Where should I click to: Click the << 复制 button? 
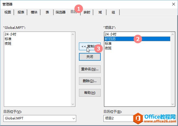click(90, 46)
